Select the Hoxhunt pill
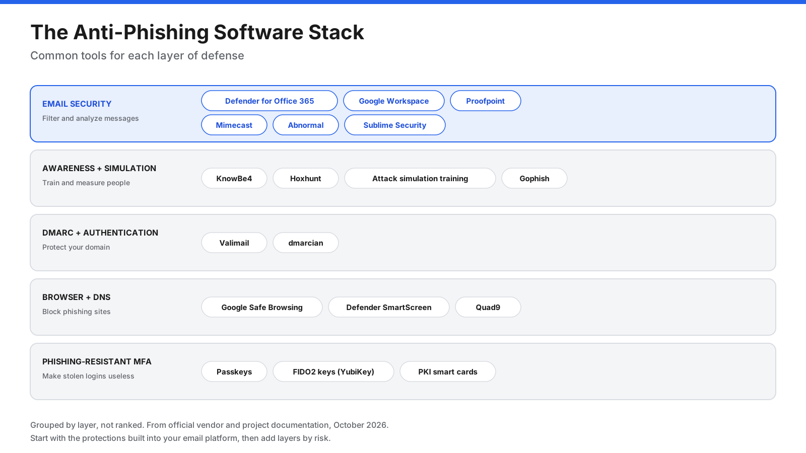This screenshot has height=453, width=806. [306, 178]
